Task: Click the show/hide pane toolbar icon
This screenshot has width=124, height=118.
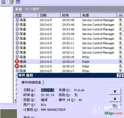Action: coord(18,2)
